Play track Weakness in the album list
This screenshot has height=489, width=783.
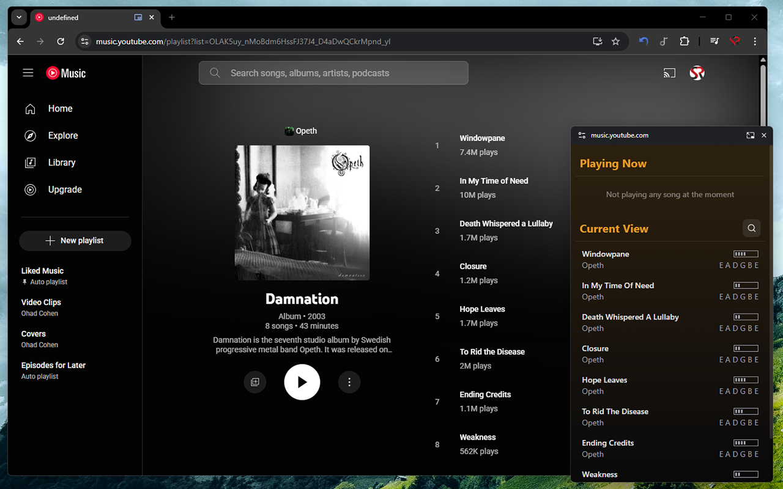(x=478, y=438)
